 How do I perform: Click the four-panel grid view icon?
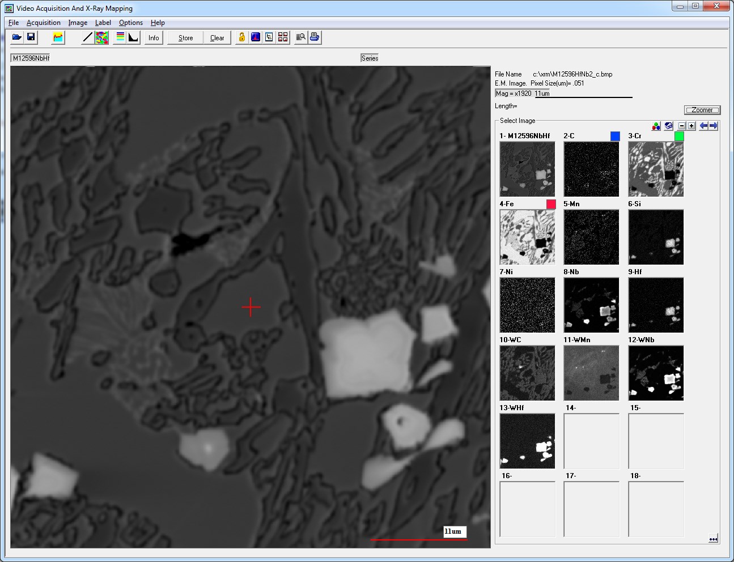(x=283, y=37)
